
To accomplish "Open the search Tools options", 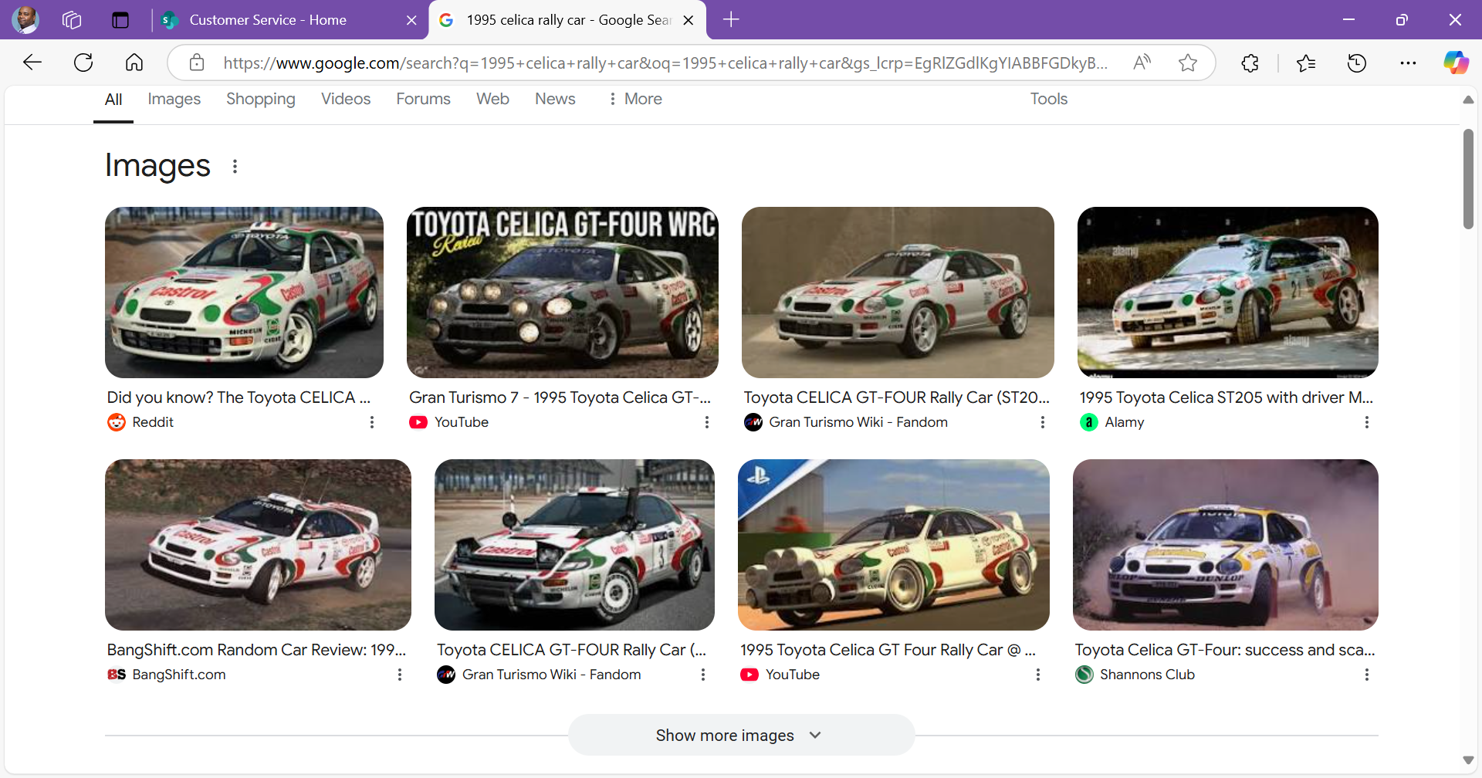I will [1048, 99].
